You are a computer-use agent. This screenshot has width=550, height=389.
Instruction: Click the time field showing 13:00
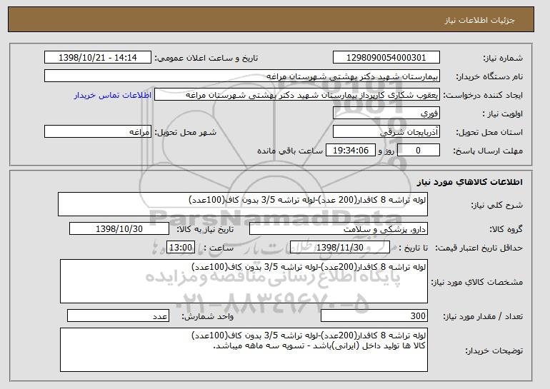click(181, 248)
